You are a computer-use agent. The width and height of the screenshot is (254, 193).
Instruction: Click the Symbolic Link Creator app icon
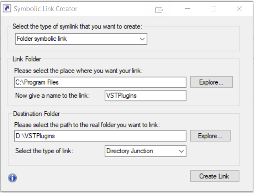point(7,8)
